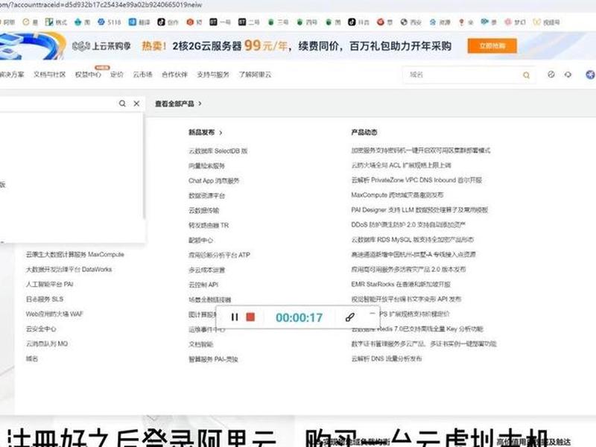Open 日志服务 SLS link
This screenshot has width=596, height=447.
(45, 299)
